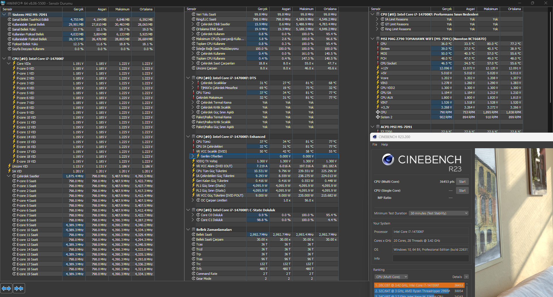Click the clock icon beside P-core 0 Saati
553x297 pixels.
pos(14,181)
